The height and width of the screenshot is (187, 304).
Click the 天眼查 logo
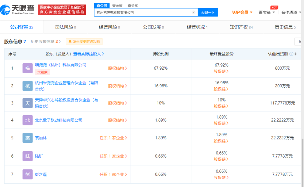[x=18, y=10]
